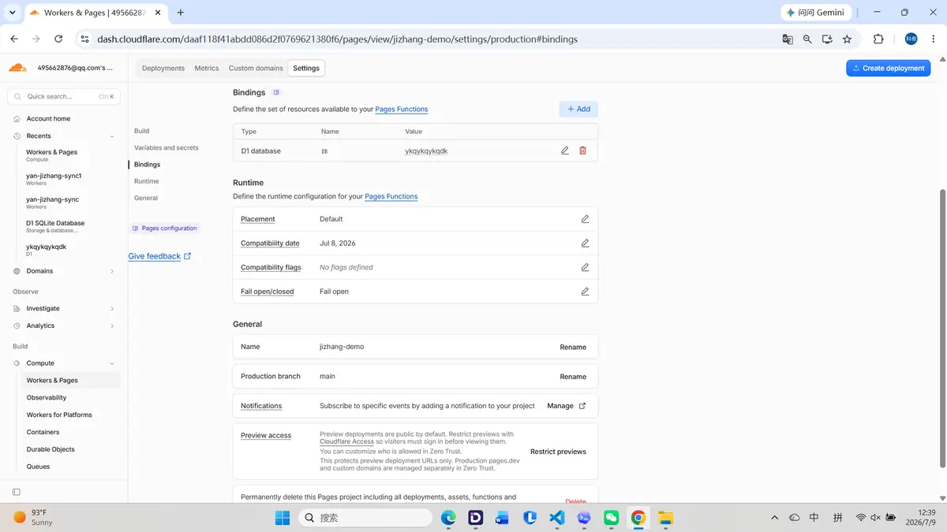The height and width of the screenshot is (532, 947).
Task: Reload the page in Chrome
Action: (58, 39)
